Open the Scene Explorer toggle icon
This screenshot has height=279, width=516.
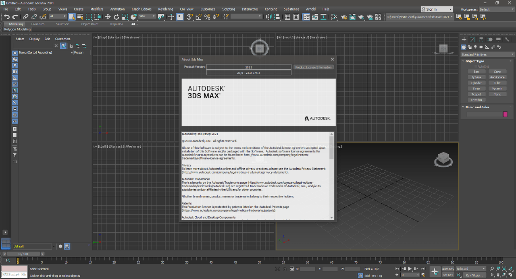(287, 17)
